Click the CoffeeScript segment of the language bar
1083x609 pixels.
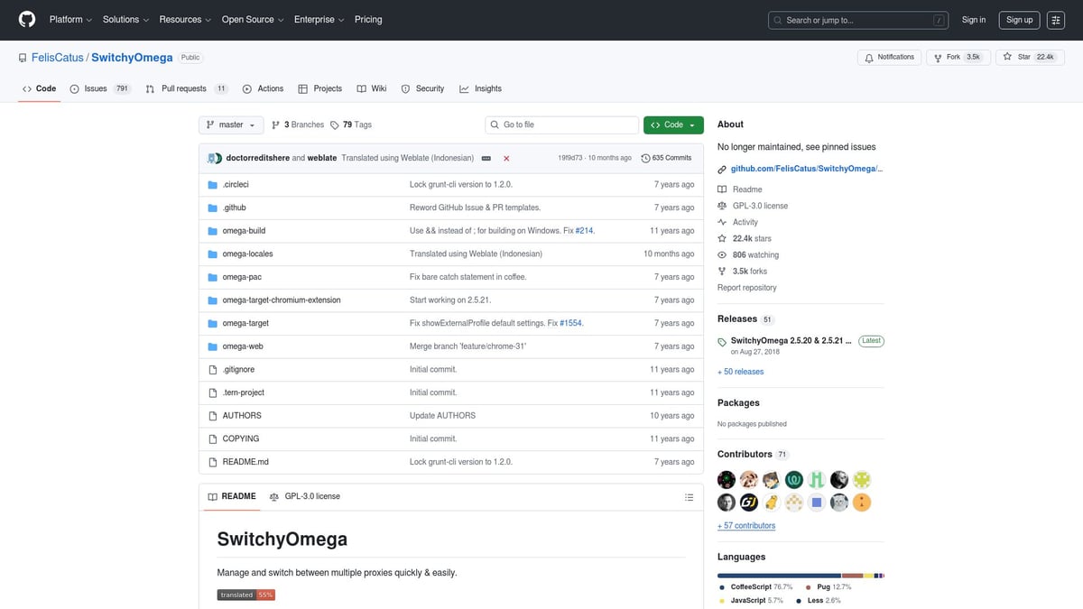point(776,575)
